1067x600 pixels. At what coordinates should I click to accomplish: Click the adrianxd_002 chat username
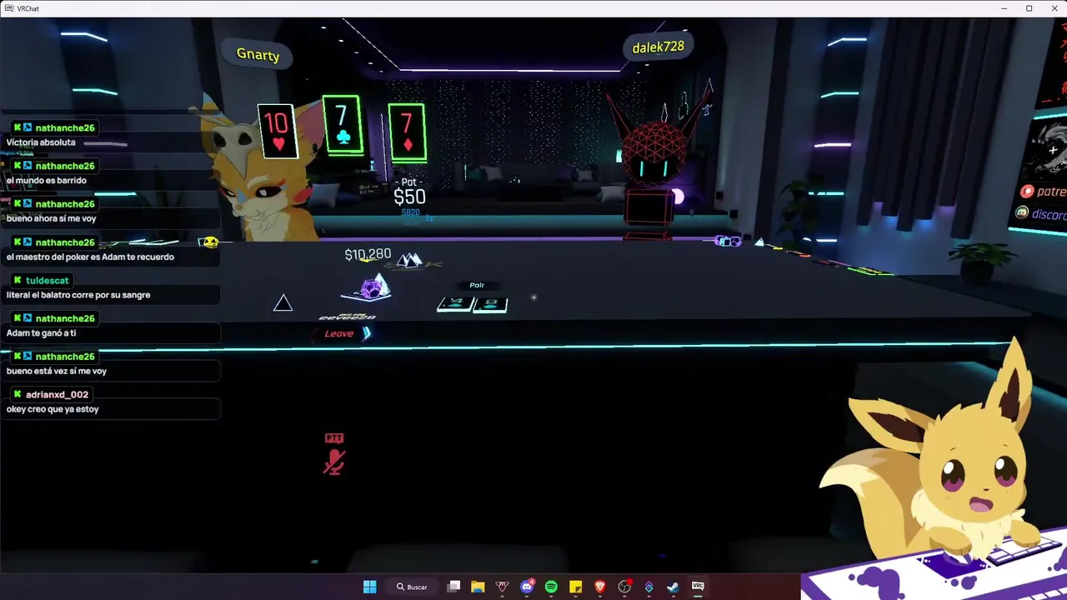click(x=57, y=394)
